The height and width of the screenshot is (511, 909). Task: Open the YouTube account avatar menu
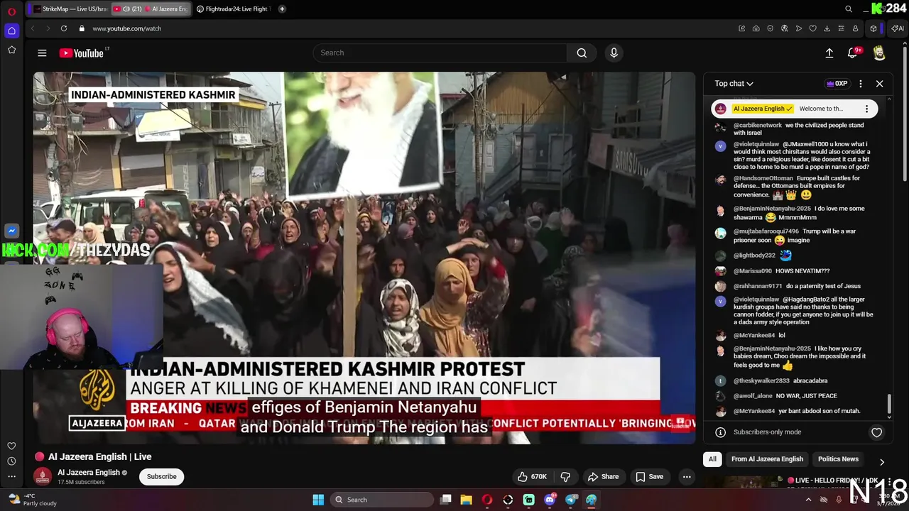[x=879, y=53]
